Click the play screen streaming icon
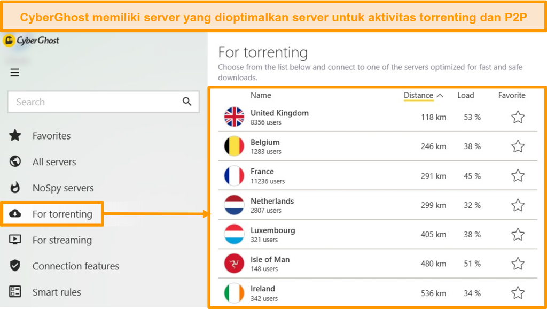The width and height of the screenshot is (547, 309). (x=15, y=240)
